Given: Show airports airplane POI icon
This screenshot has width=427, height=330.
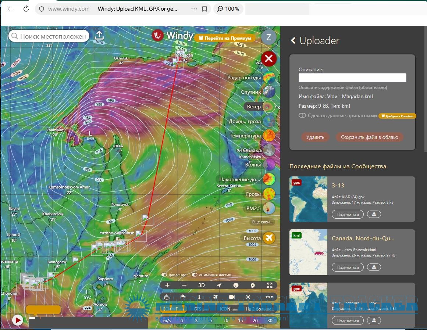Looking at the screenshot, I should click(x=216, y=297).
